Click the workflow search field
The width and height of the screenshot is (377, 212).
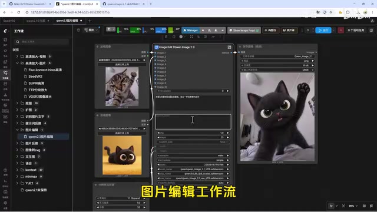[41, 42]
